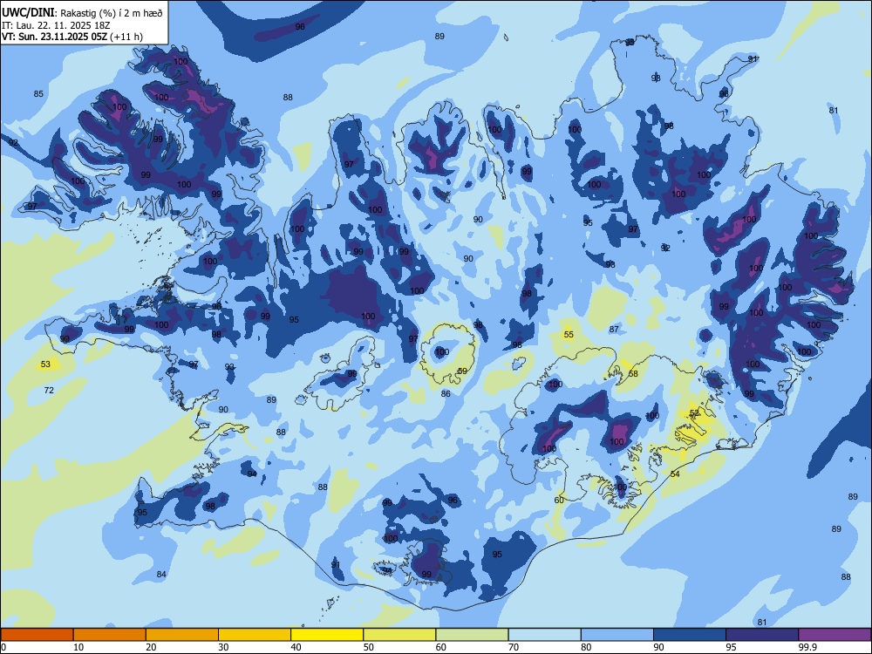Click the '59' value inside the yellow ring
The image size is (872, 654).
click(x=462, y=371)
